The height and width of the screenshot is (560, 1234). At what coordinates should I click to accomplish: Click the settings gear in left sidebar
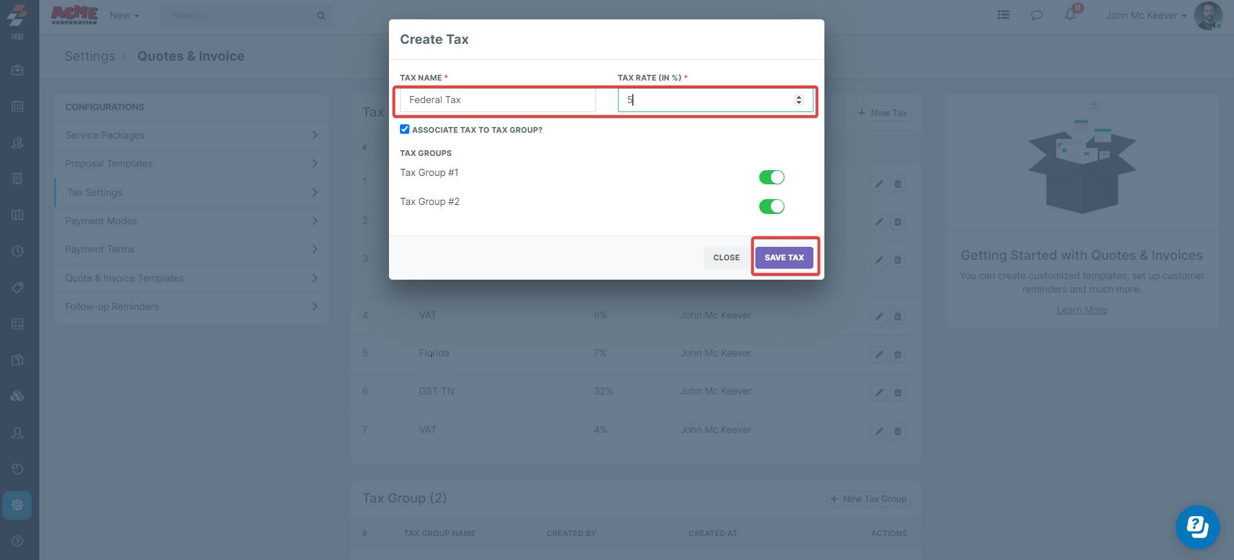[17, 505]
